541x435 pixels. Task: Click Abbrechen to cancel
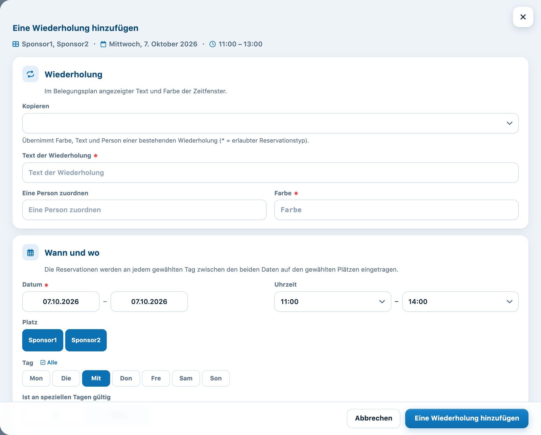pos(373,418)
